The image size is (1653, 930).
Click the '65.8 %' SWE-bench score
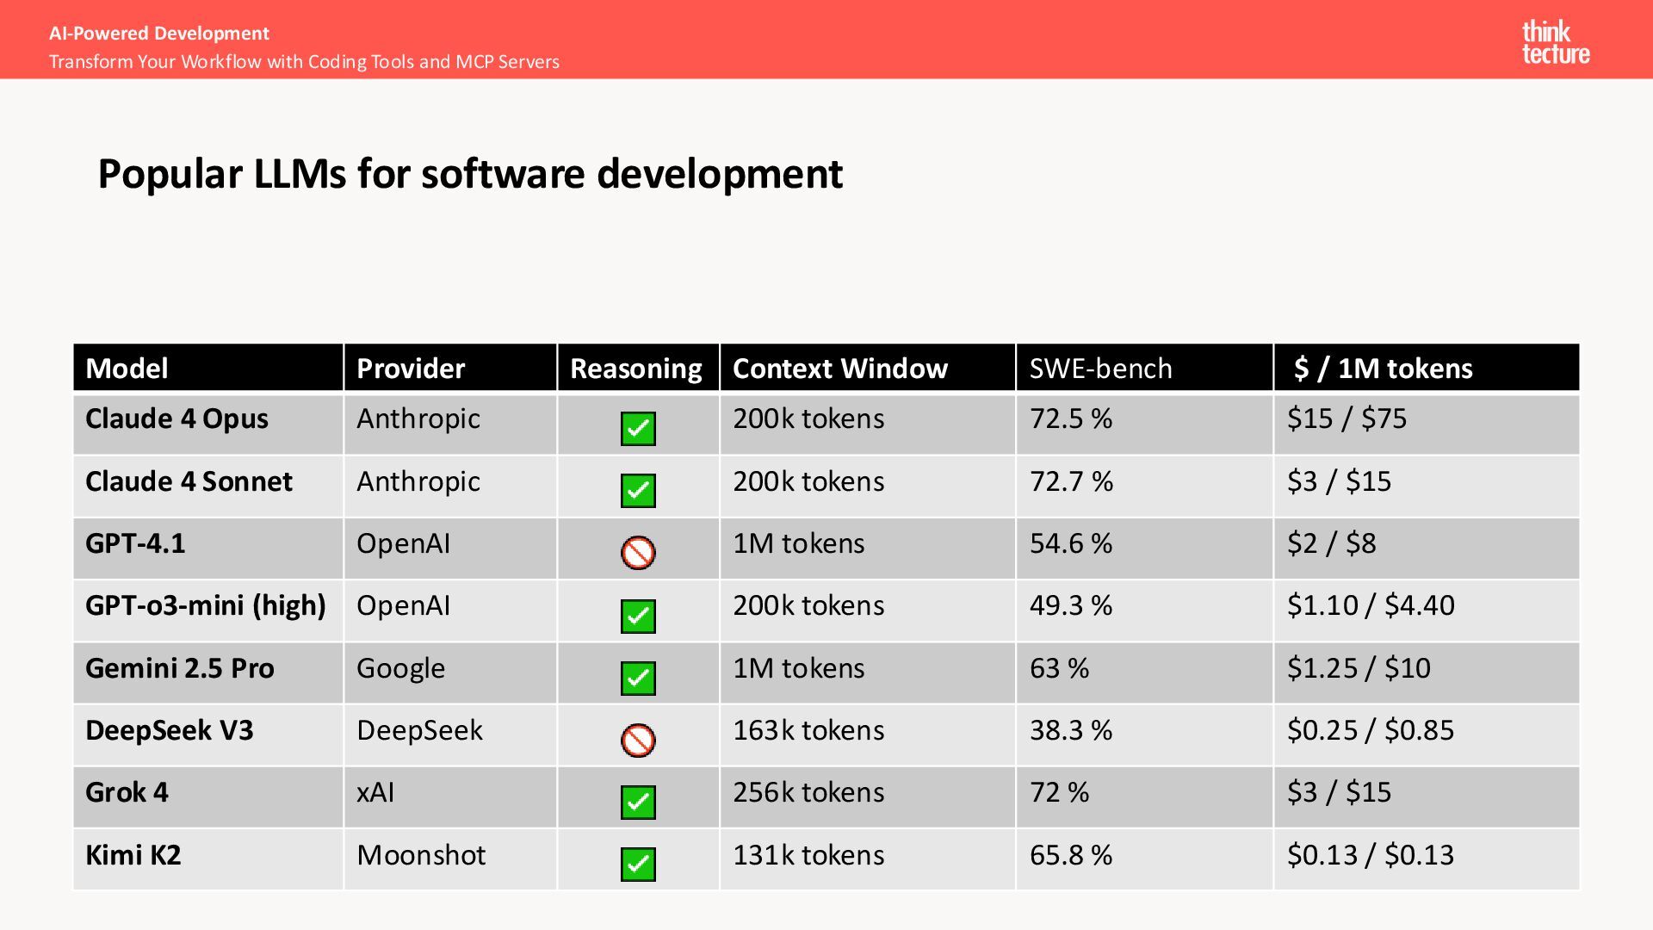[x=1071, y=855]
